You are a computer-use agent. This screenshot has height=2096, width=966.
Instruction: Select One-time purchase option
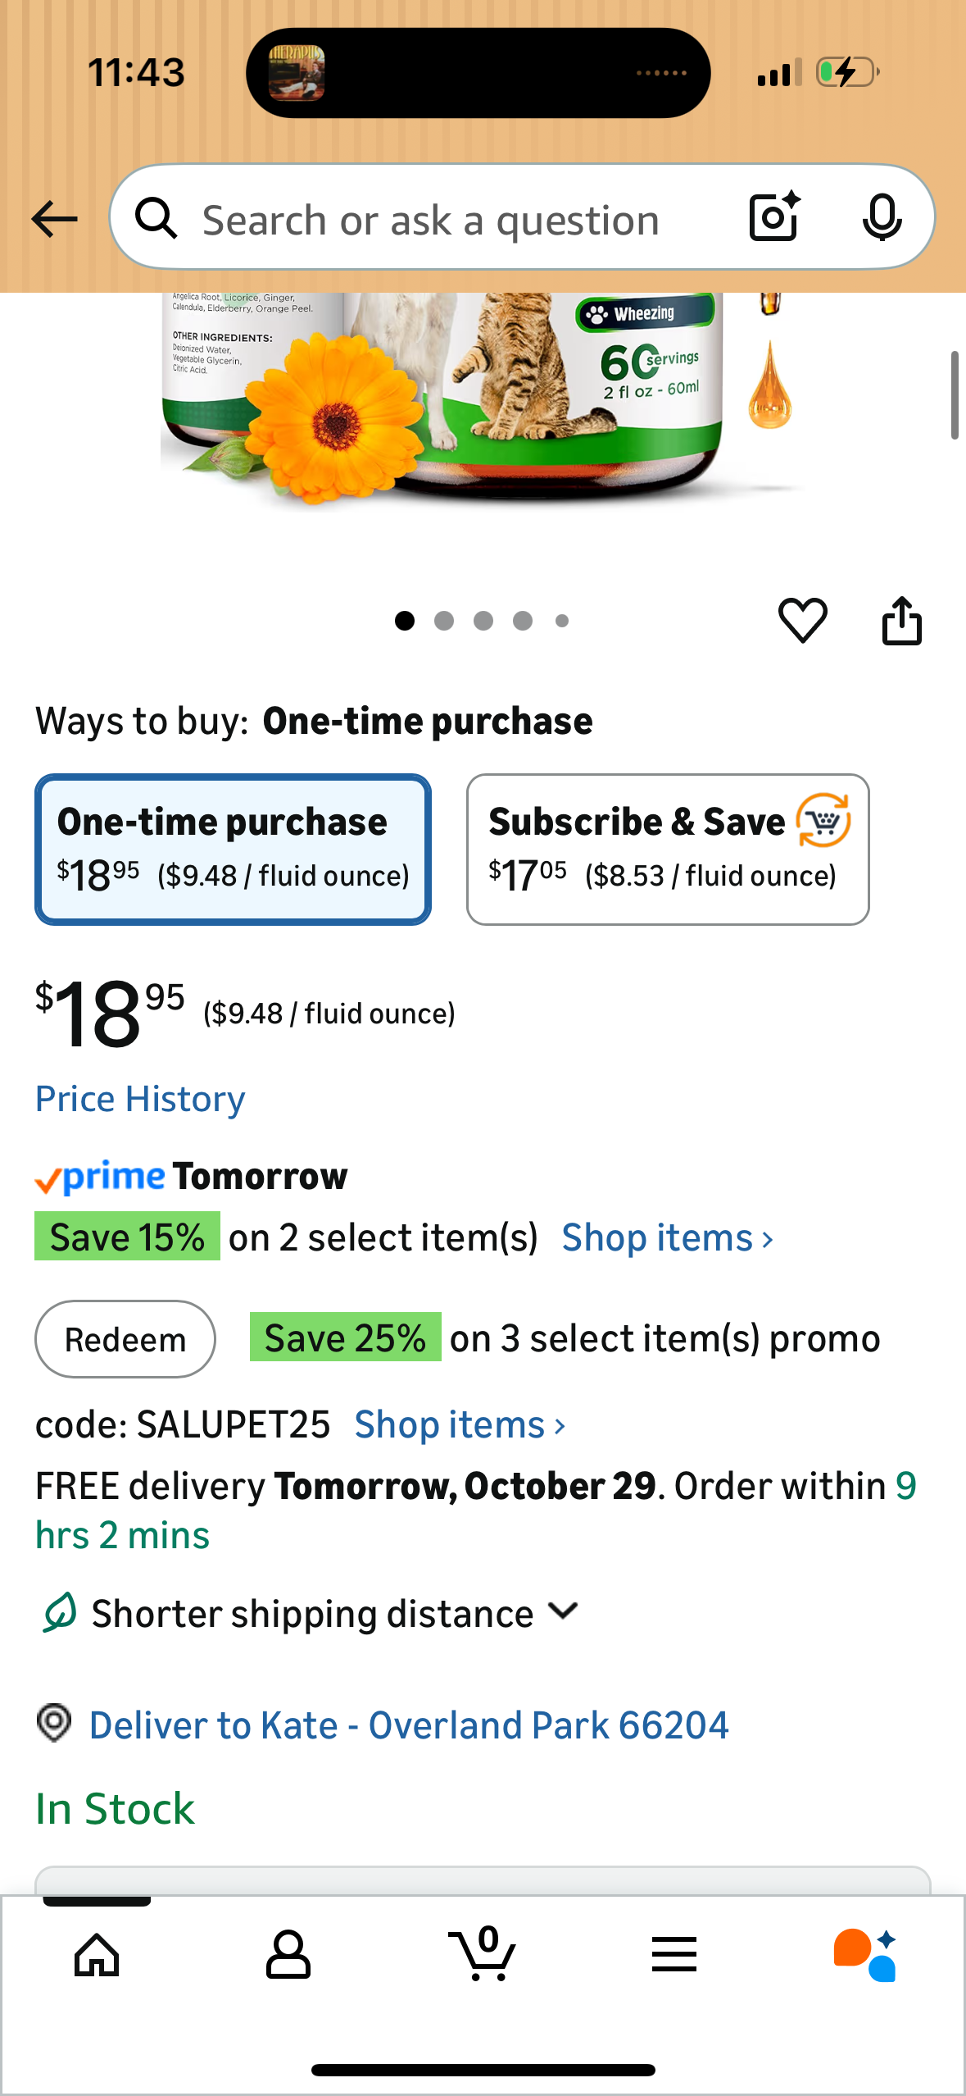point(233,849)
